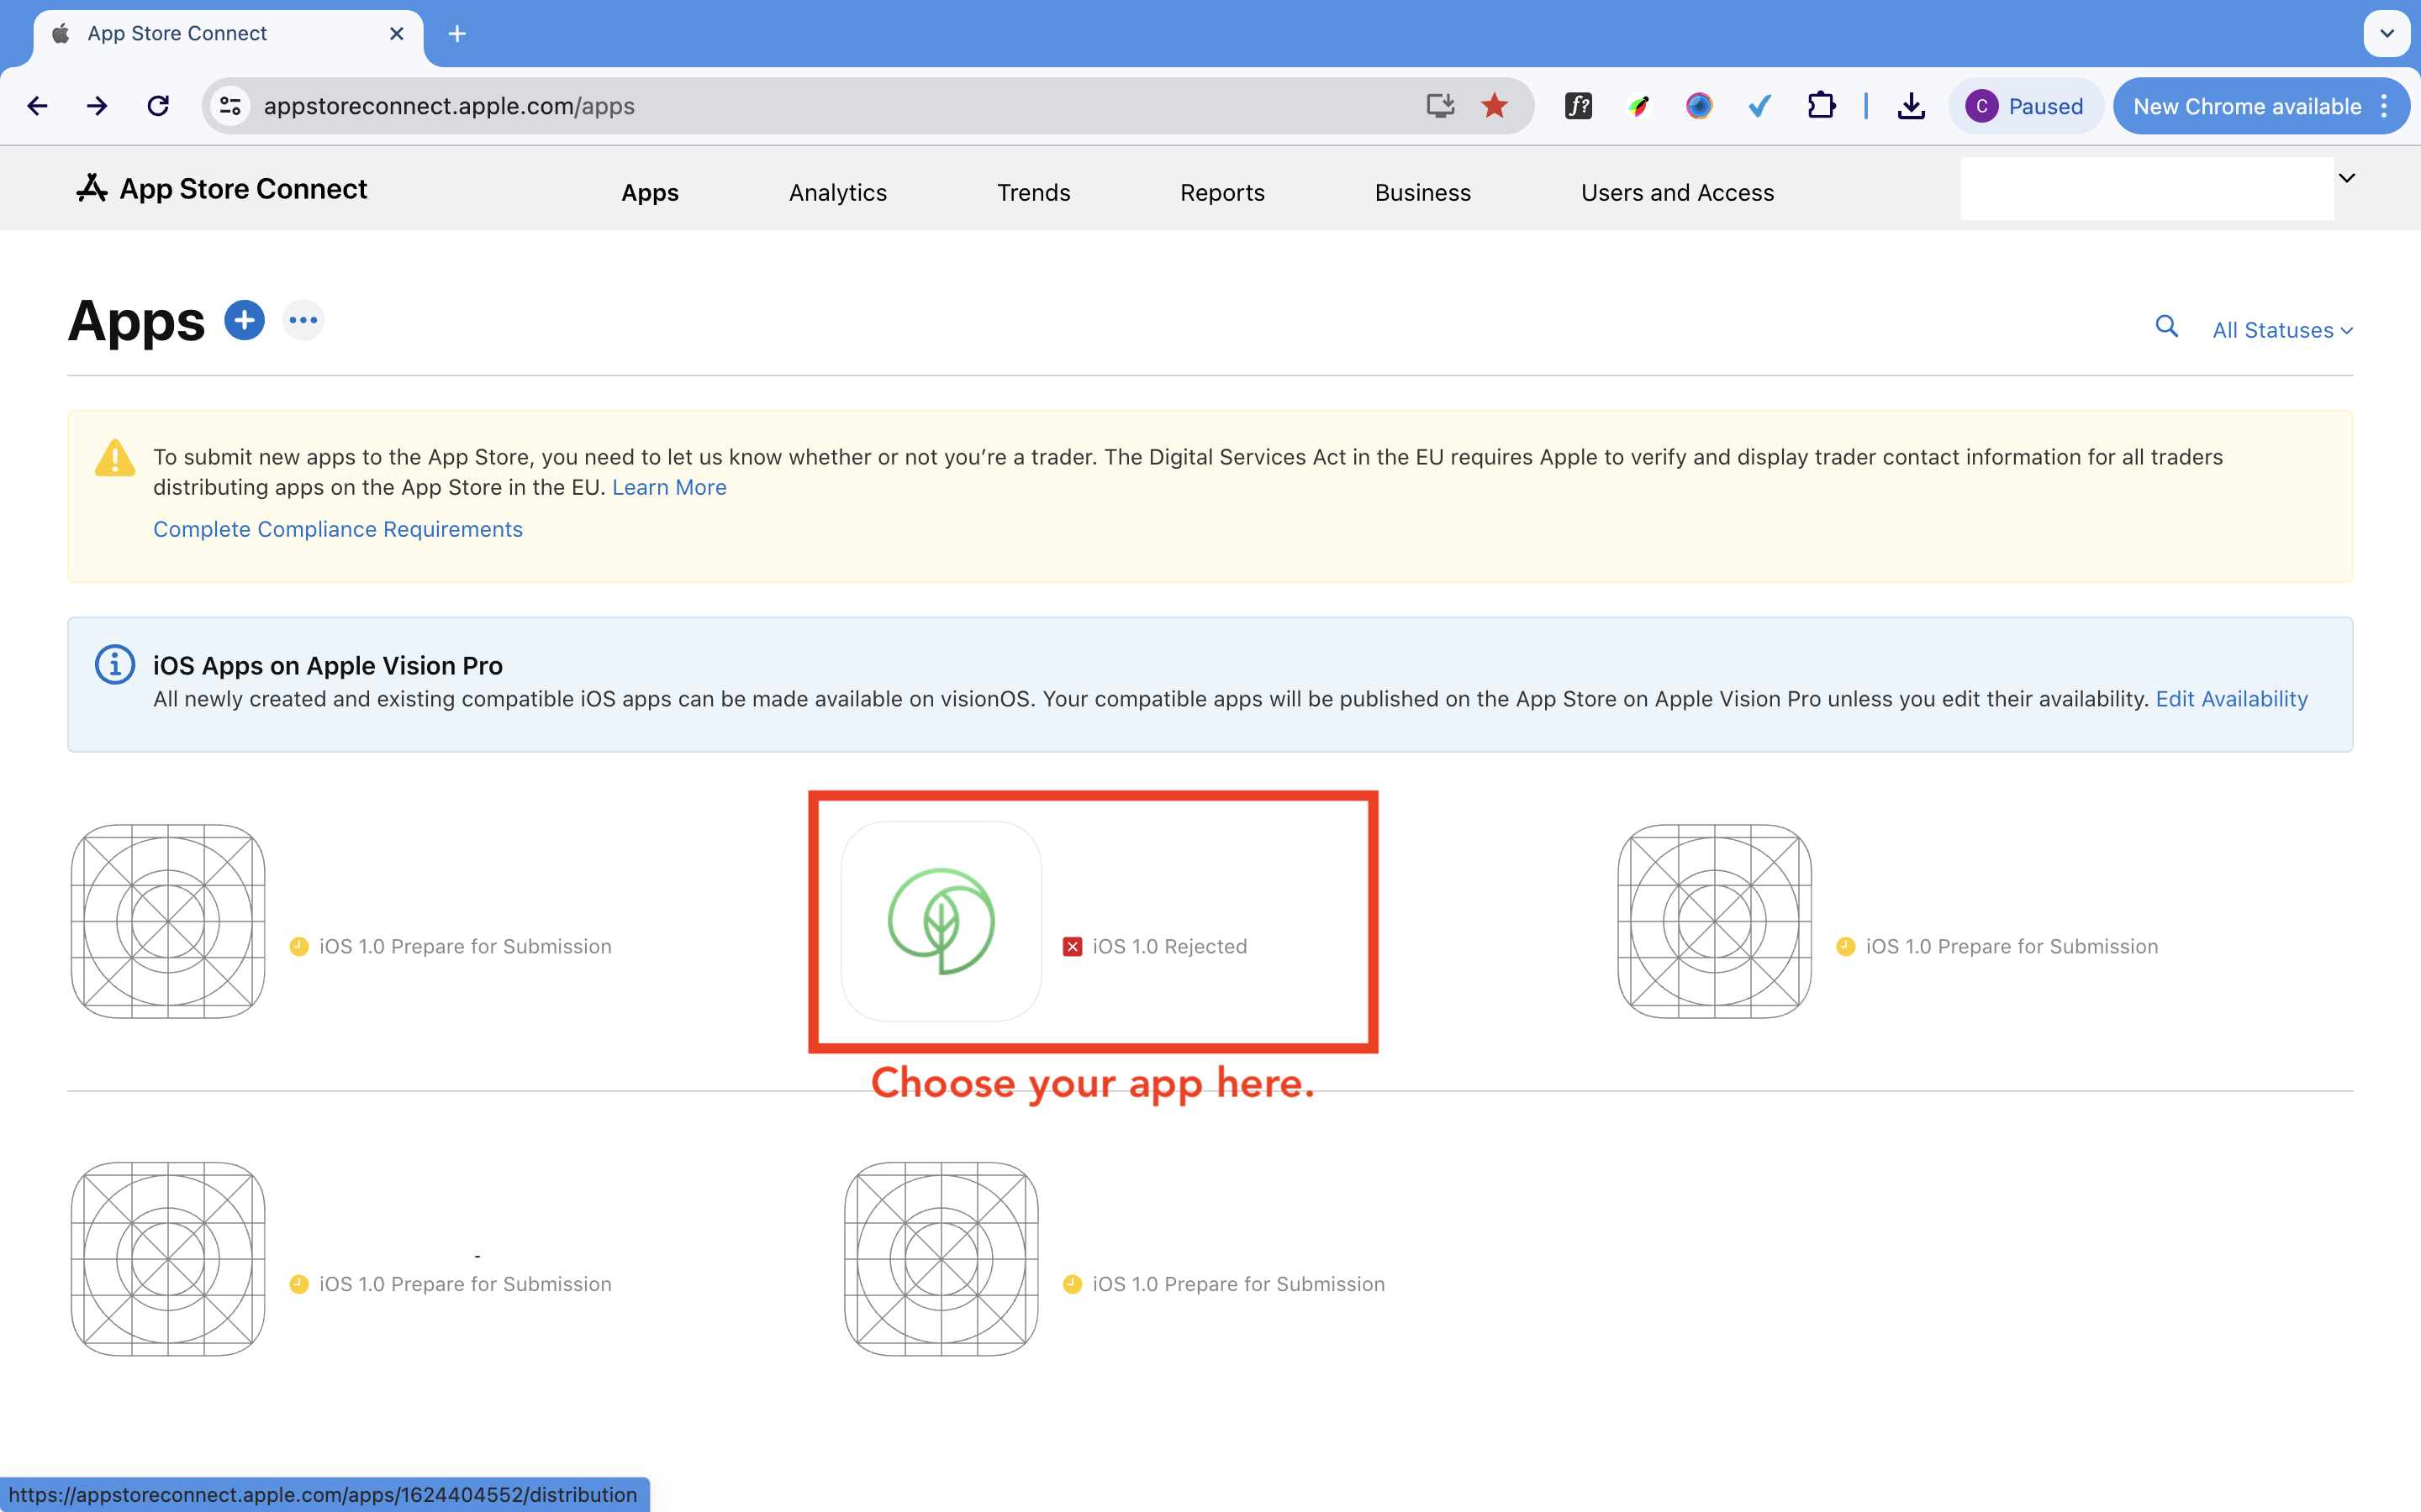Click the yellow warning triangle icon
Screen dimensions: 2421x1512
tap(115, 458)
